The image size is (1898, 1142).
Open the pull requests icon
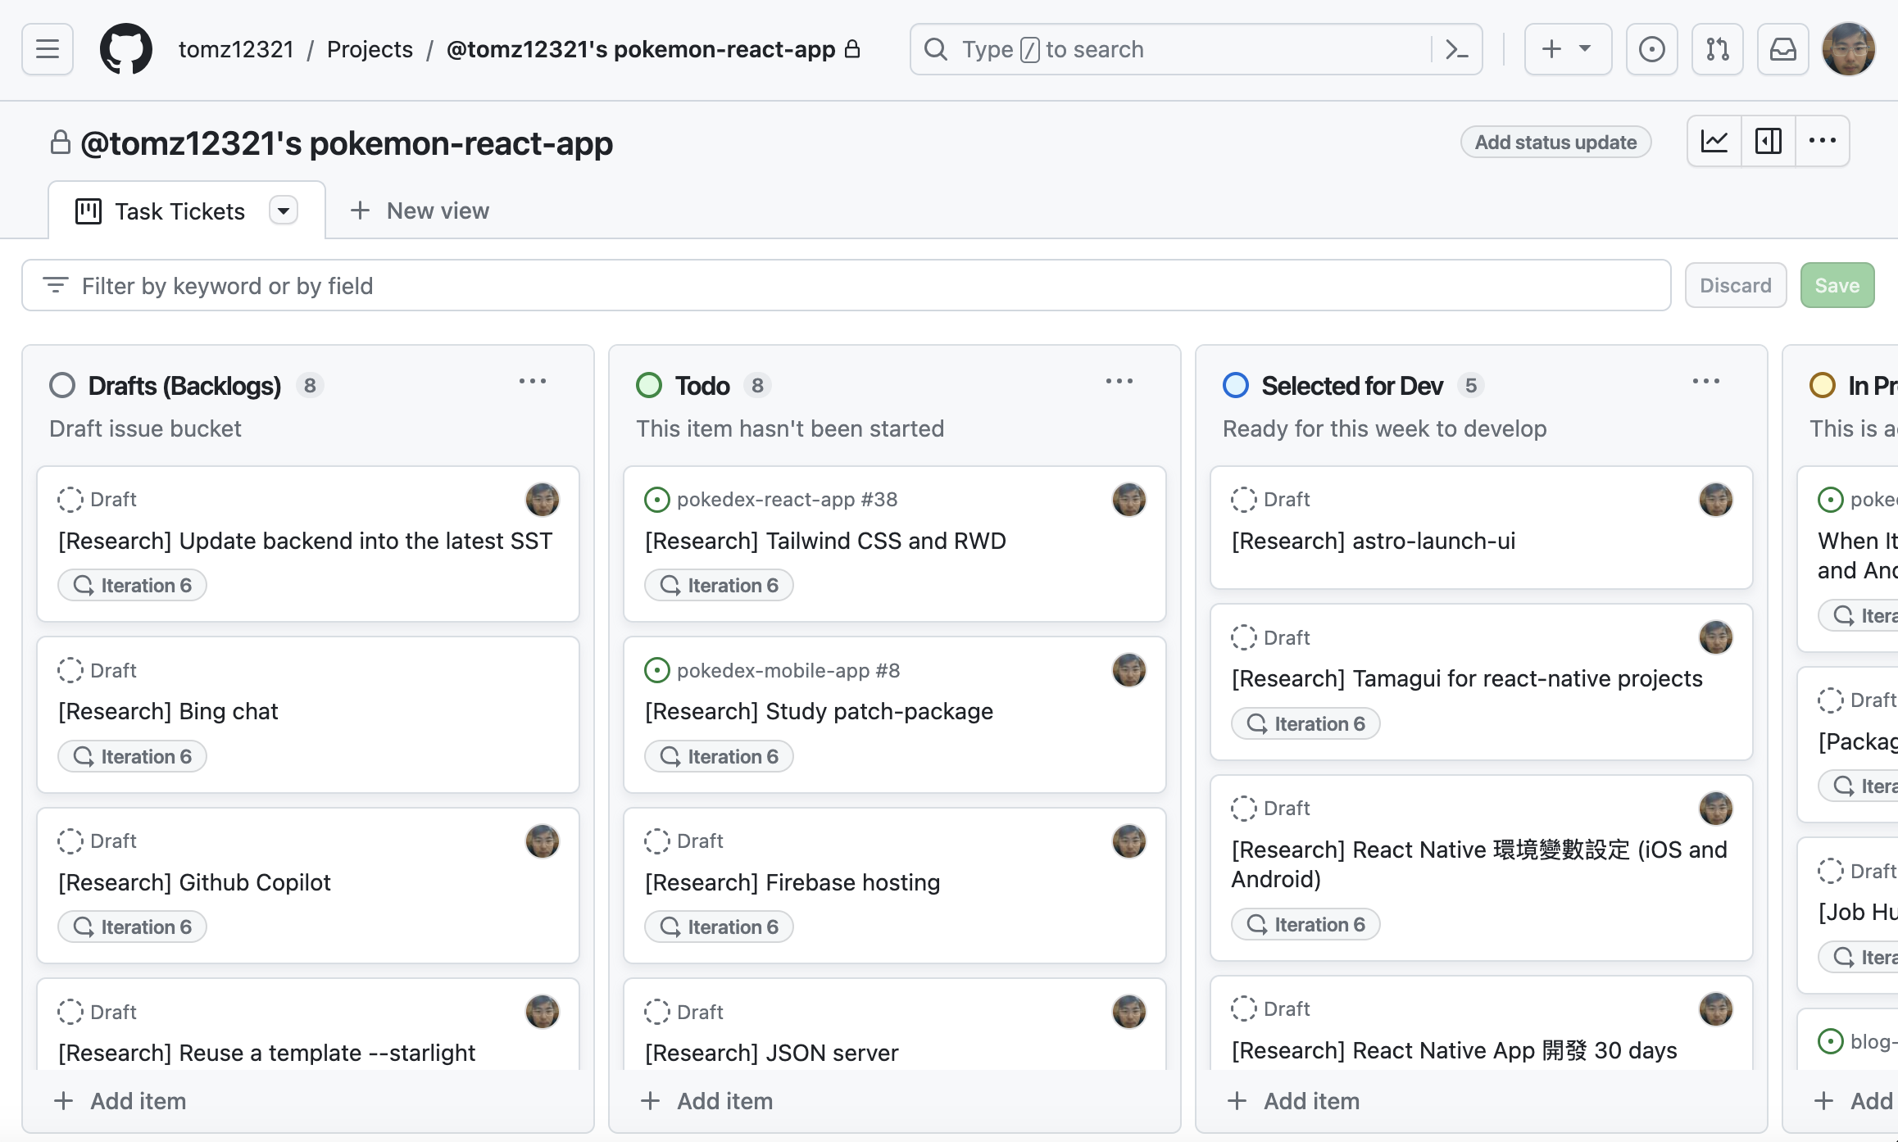click(x=1717, y=49)
